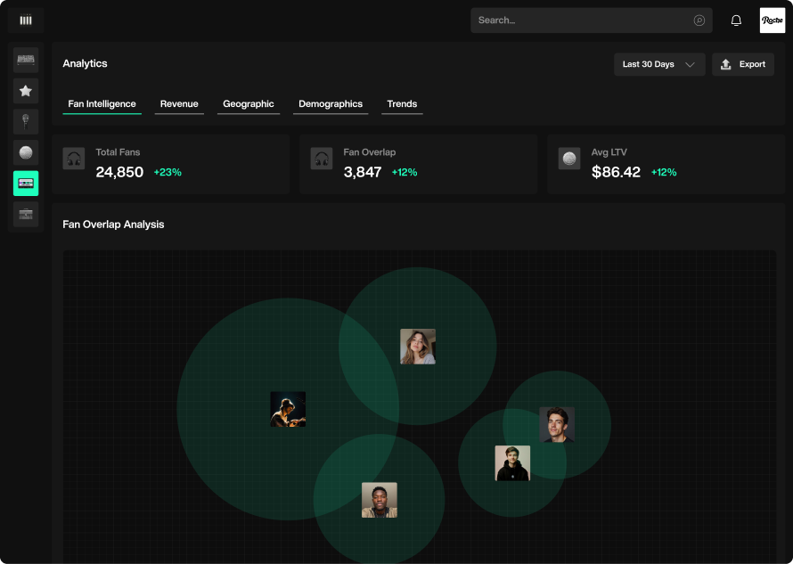This screenshot has height=564, width=793.
Task: Switch to the Fan Intelligence tab
Action: pos(102,104)
